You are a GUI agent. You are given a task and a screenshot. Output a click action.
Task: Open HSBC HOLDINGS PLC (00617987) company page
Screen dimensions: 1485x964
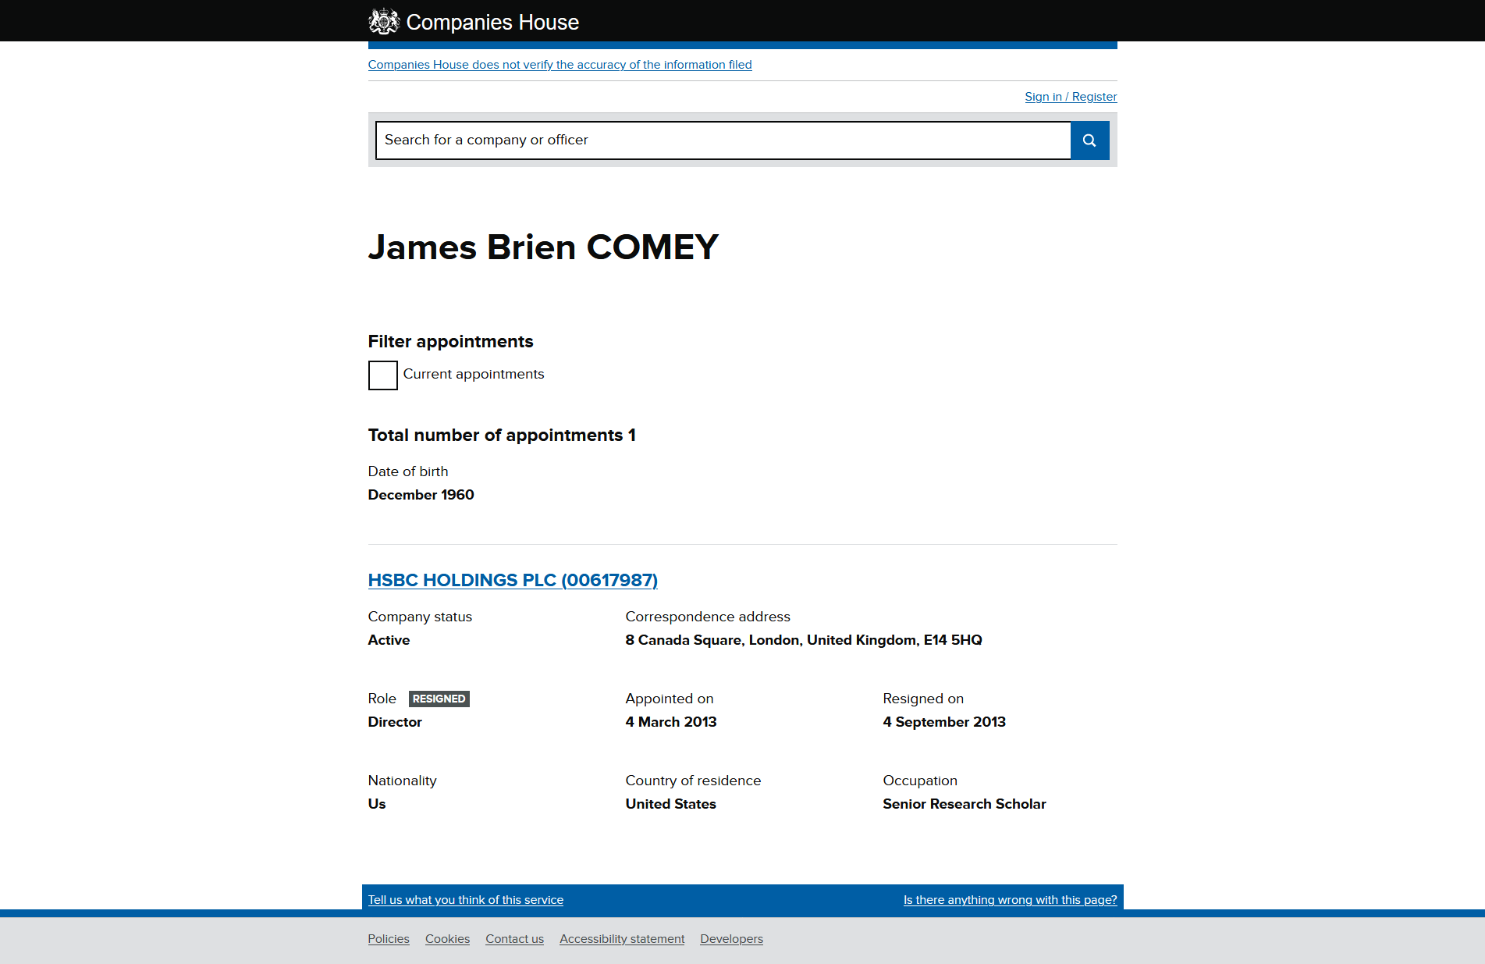513,580
